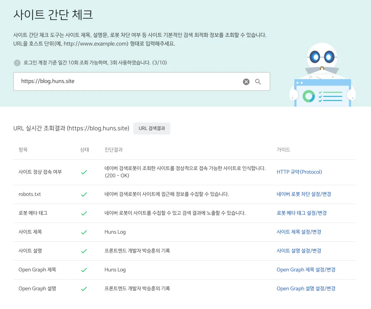Click the info icon next to the usage notice
This screenshot has width=371, height=309.
[17, 63]
